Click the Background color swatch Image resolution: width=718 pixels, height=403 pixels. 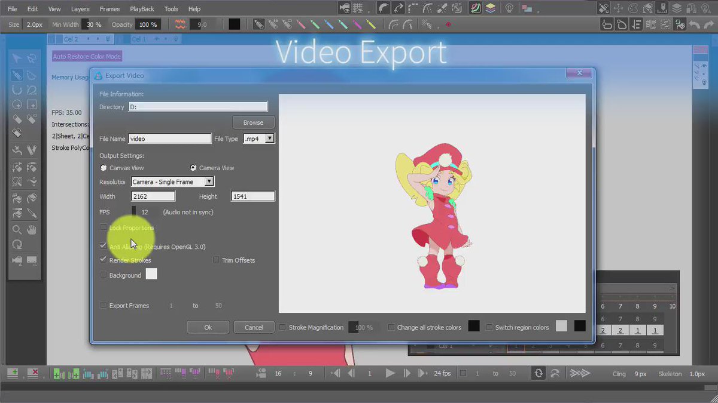(x=151, y=274)
